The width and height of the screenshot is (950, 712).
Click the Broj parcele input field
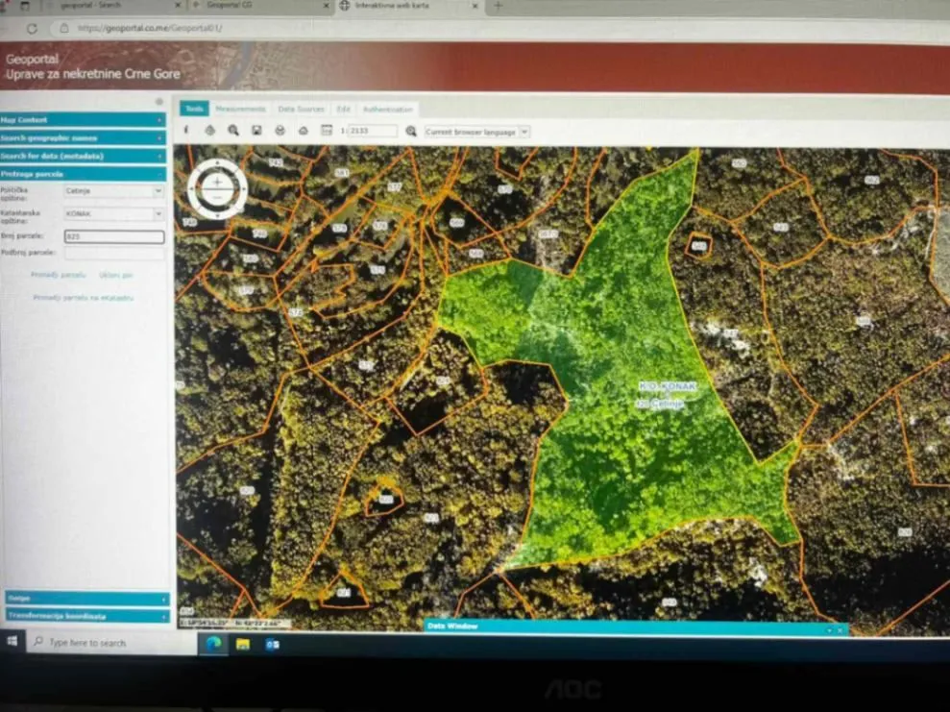(113, 235)
